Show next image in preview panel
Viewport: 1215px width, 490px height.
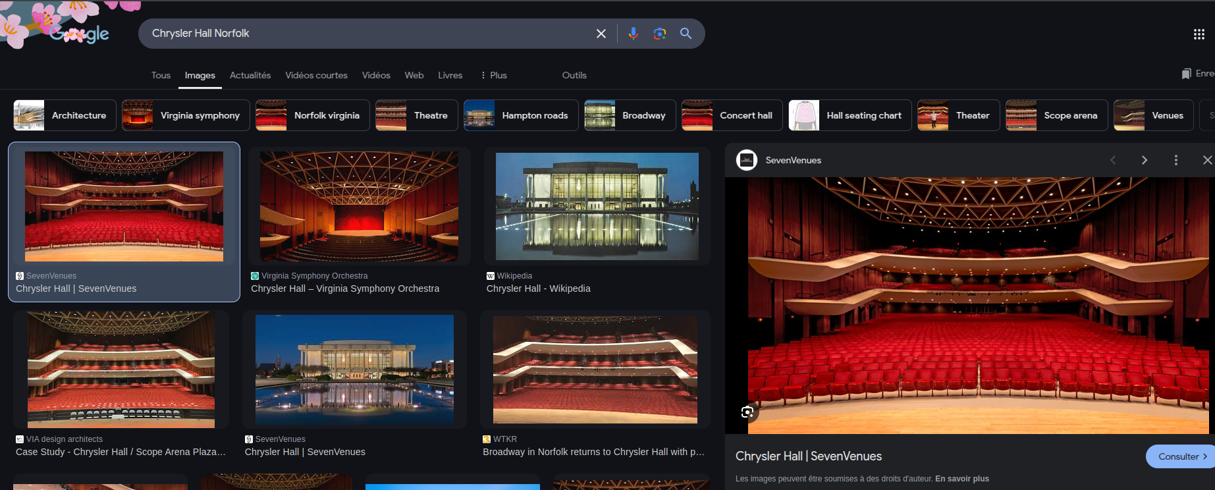coord(1145,160)
